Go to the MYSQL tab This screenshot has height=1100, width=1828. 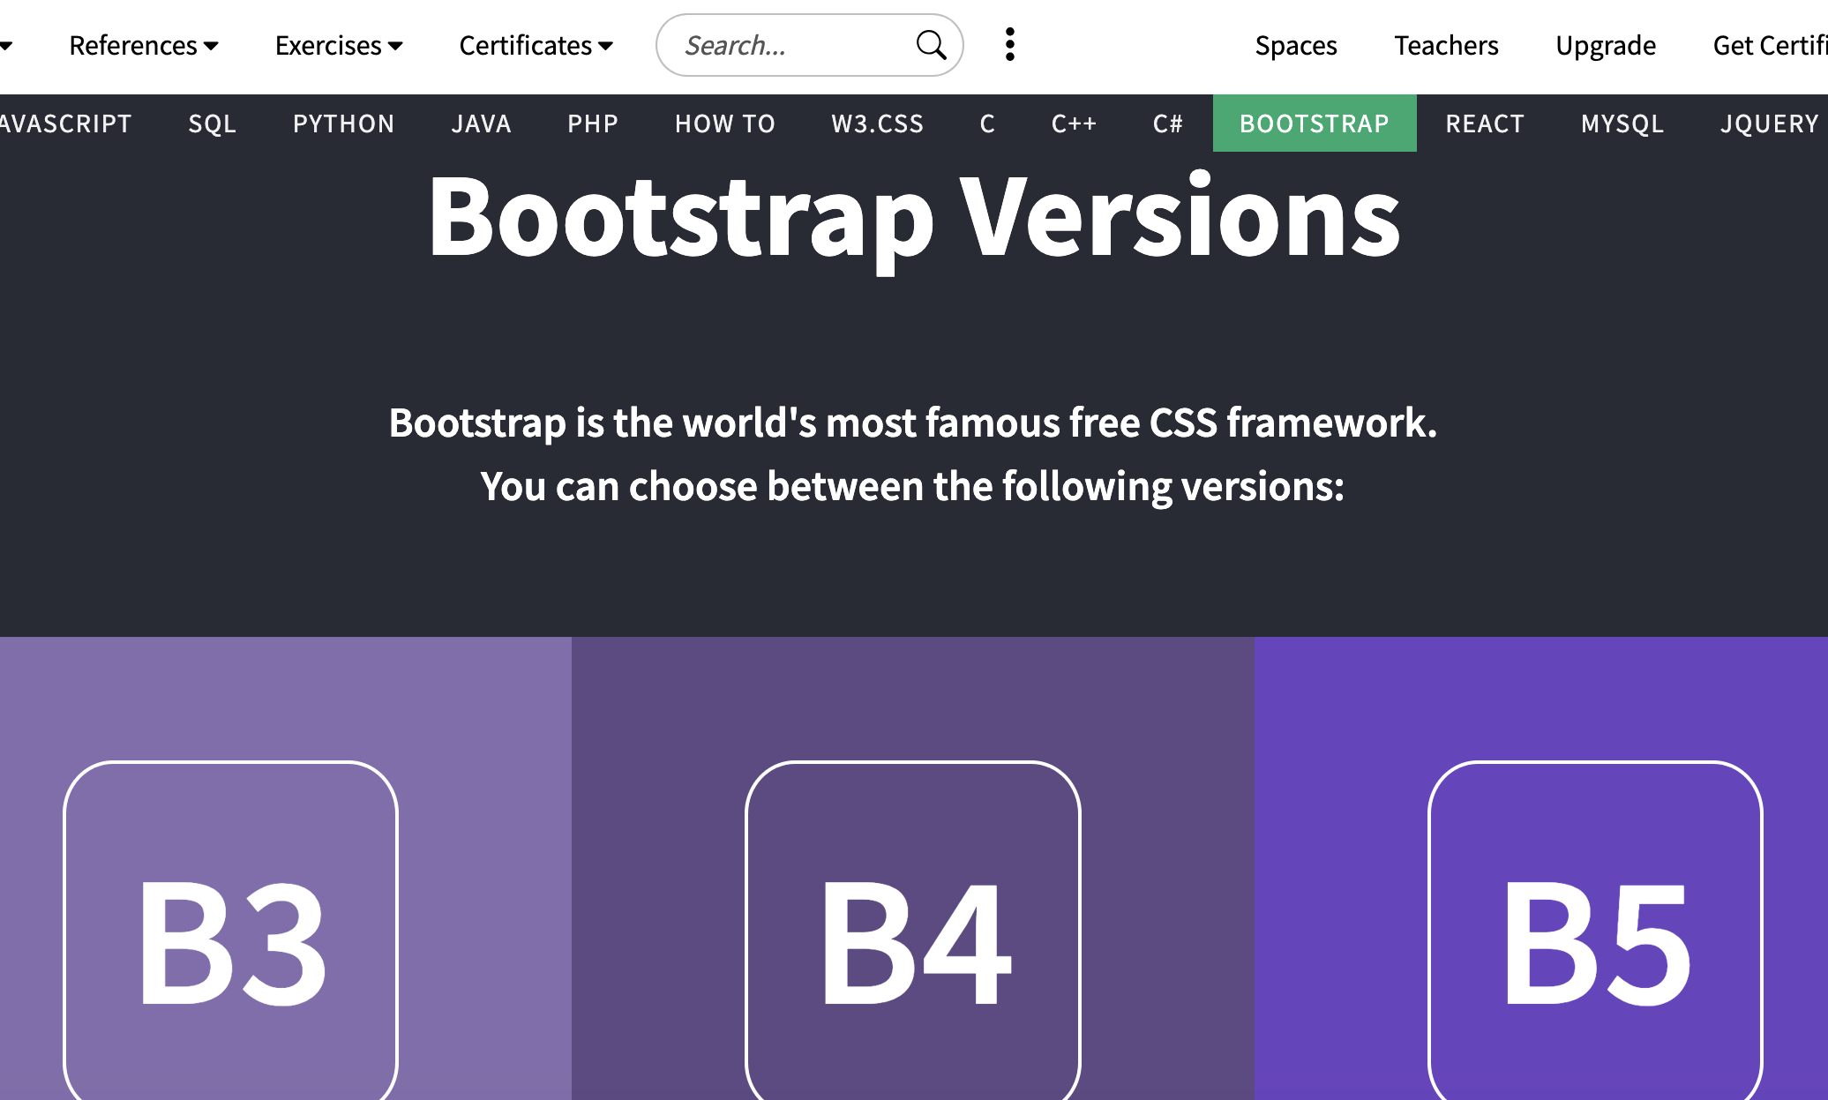point(1622,123)
